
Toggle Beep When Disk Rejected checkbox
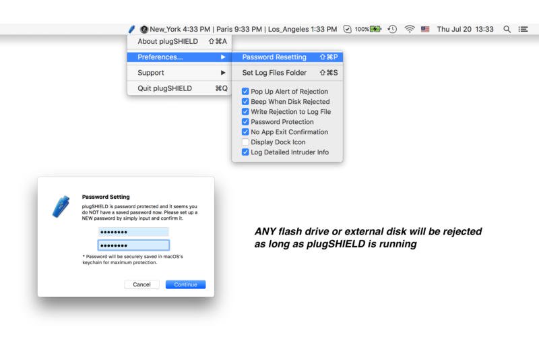246,102
